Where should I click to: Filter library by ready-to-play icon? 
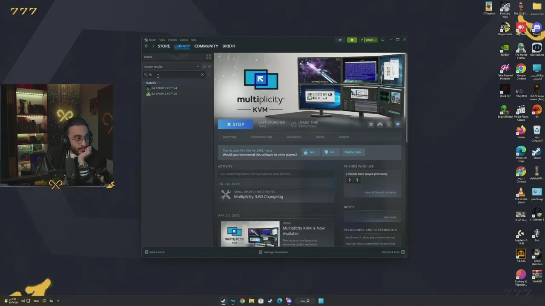[209, 67]
